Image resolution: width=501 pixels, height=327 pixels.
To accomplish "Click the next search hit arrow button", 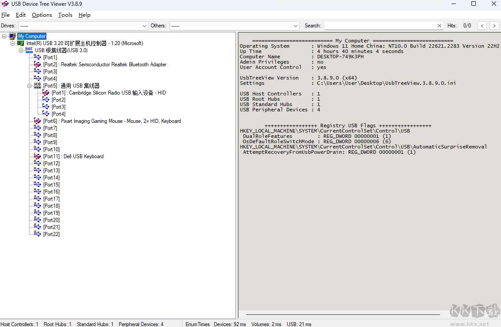I will pos(494,25).
